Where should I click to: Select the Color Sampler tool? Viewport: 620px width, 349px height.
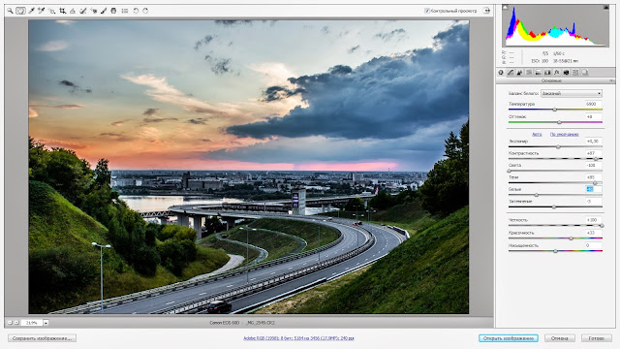pyautogui.click(x=41, y=11)
